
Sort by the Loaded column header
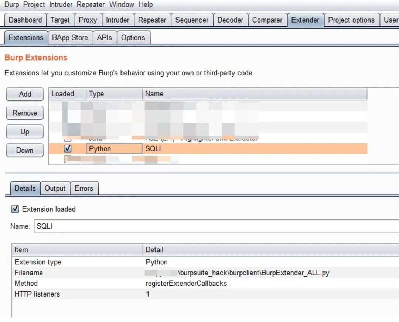pyautogui.click(x=68, y=93)
